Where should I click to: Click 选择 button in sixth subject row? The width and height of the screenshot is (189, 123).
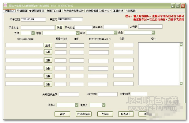coord(48,84)
